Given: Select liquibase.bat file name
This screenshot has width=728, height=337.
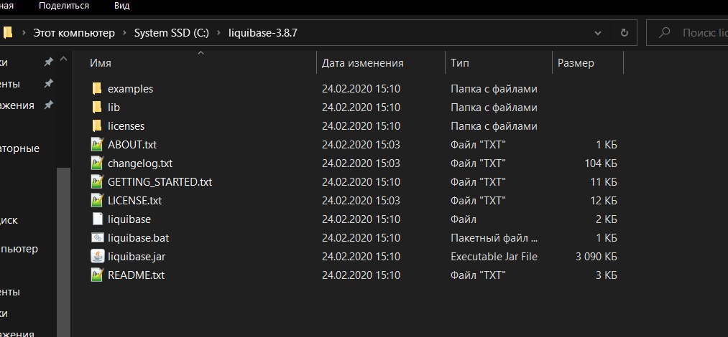Looking at the screenshot, I should click(x=139, y=238).
